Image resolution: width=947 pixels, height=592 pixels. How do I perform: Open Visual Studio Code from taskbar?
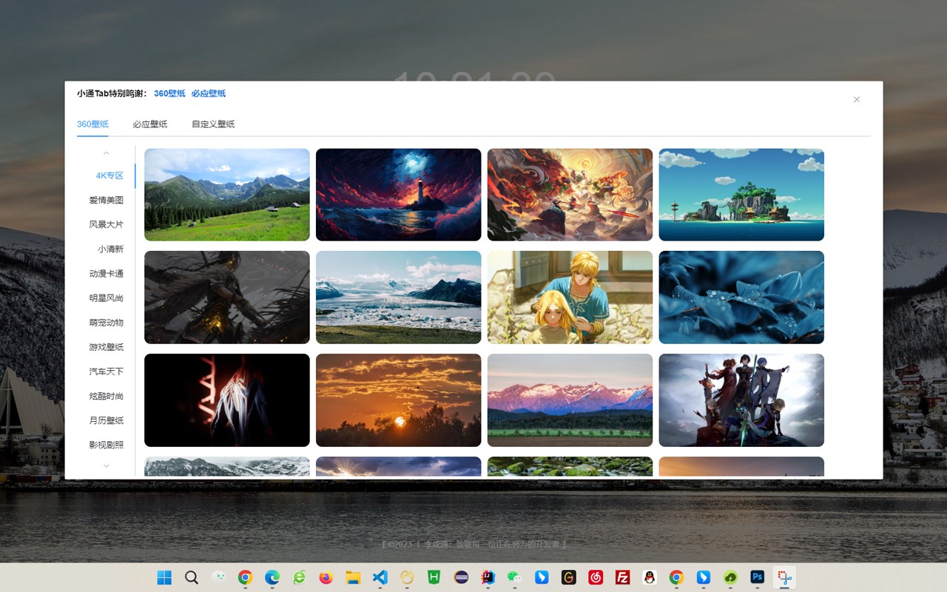coord(380,577)
